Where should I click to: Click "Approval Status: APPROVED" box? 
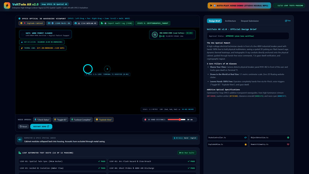point(248,36)
